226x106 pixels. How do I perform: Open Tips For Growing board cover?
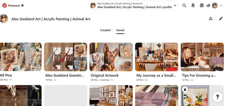tap(202, 57)
